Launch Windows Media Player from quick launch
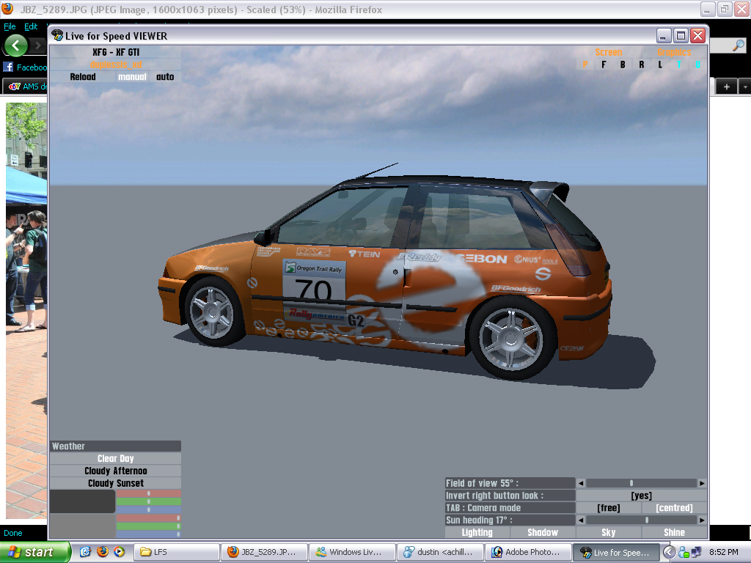 coord(120,552)
